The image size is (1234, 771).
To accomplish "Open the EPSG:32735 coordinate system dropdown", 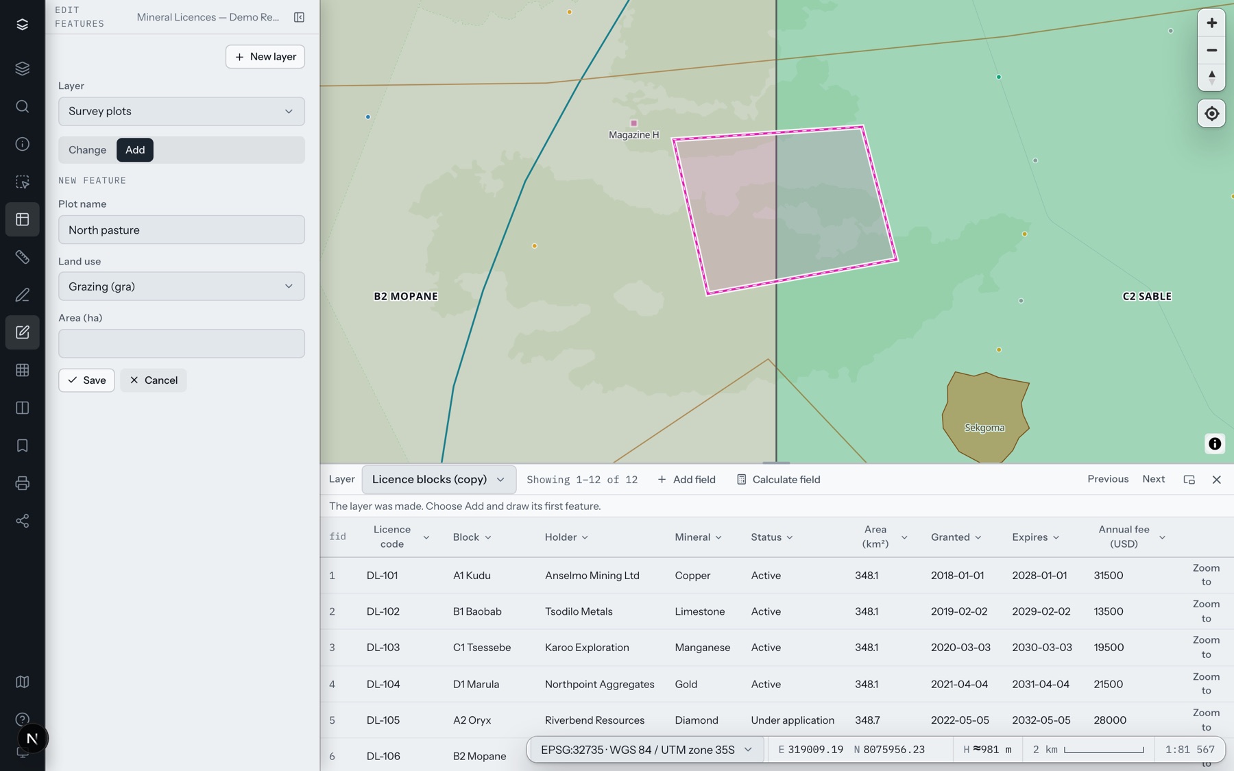I will click(646, 750).
